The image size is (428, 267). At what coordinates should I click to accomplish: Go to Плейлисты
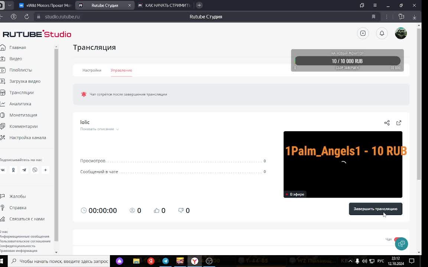click(20, 70)
